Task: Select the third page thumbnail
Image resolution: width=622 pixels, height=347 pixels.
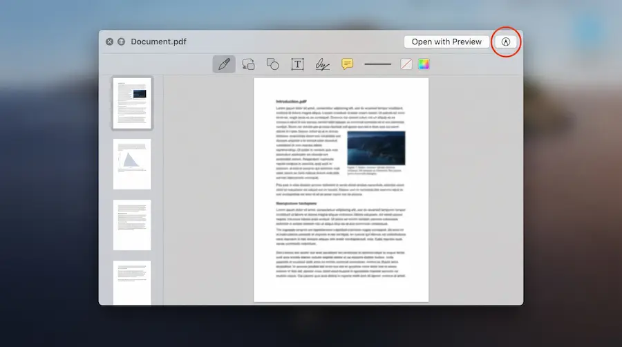Action: point(132,225)
